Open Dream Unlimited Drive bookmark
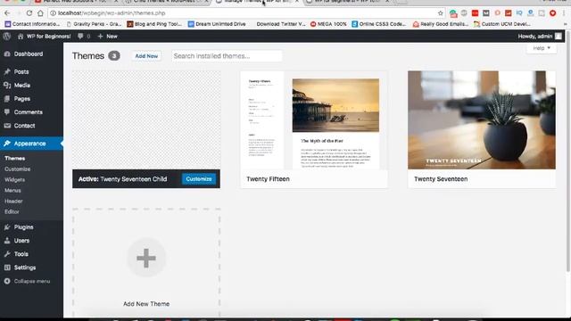The image size is (571, 321). (x=217, y=24)
